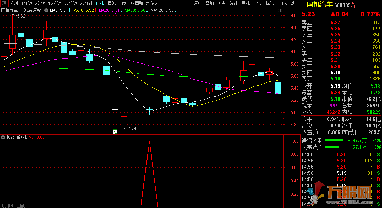The height and width of the screenshot is (208, 382).
Task: Select the 买一 bid row at 5.22
Action: (x=341, y=54)
